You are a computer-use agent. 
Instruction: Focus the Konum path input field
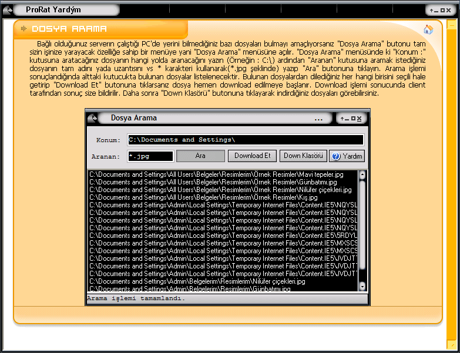246,140
